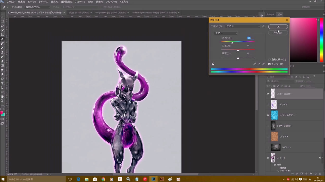Image resolution: width=325 pixels, height=182 pixels.
Task: Open the マスター channel dropdown
Action: 226,33
